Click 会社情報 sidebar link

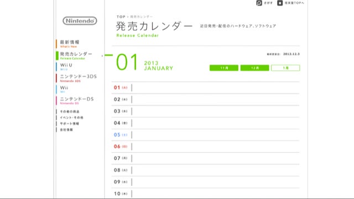pos(66,130)
